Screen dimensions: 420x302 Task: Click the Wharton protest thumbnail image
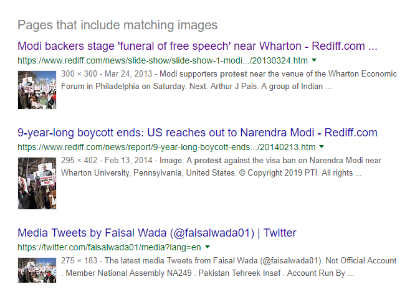37,90
